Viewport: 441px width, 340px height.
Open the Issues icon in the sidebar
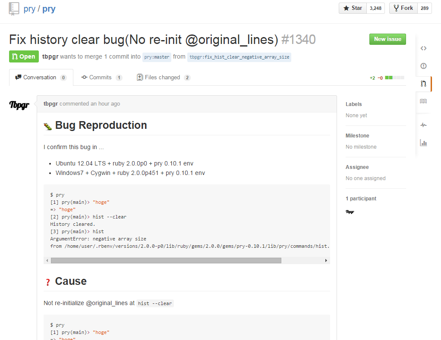423,66
